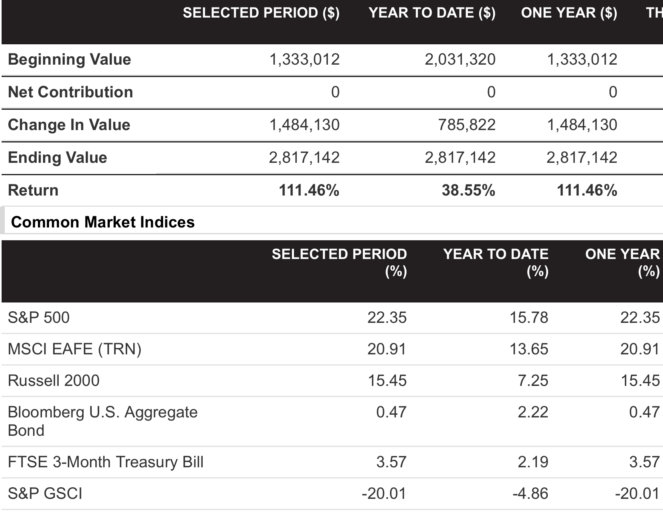
Task: Select the FTSE 3-Month Treasury Bill row
Action: pos(331,462)
